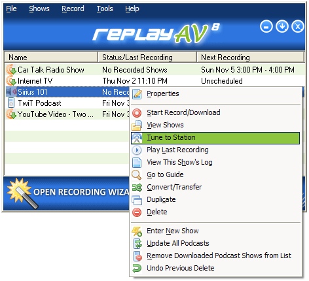Open the Record menu
Screen dimensions: 309x281
(73, 8)
